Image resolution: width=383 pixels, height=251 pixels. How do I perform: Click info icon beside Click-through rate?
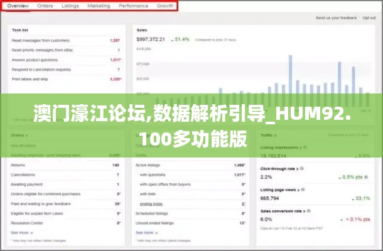[301, 169]
